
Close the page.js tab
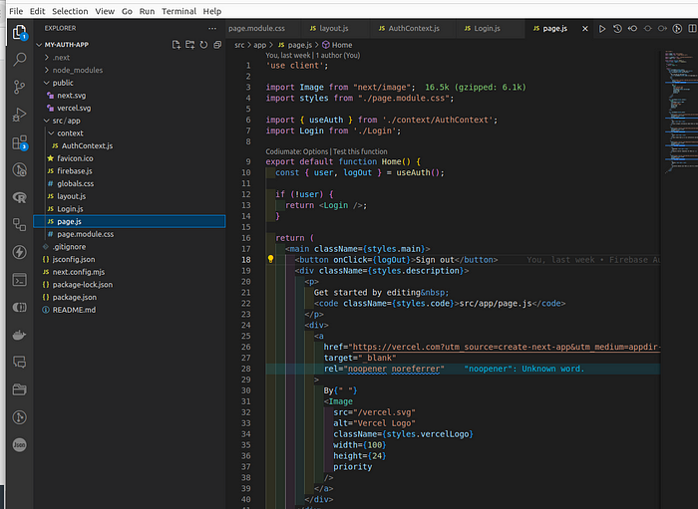click(x=585, y=29)
